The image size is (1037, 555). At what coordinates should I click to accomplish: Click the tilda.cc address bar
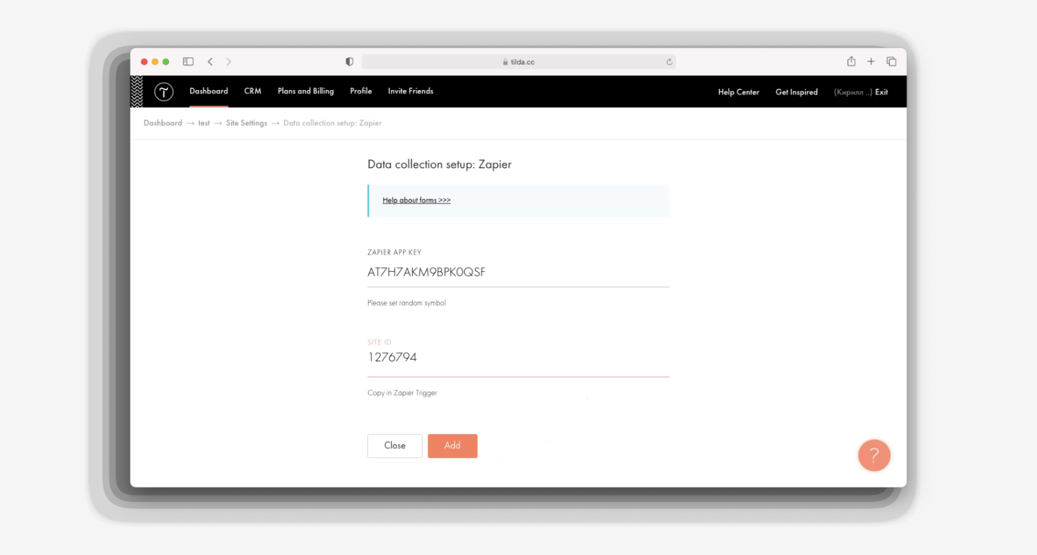[x=518, y=62]
